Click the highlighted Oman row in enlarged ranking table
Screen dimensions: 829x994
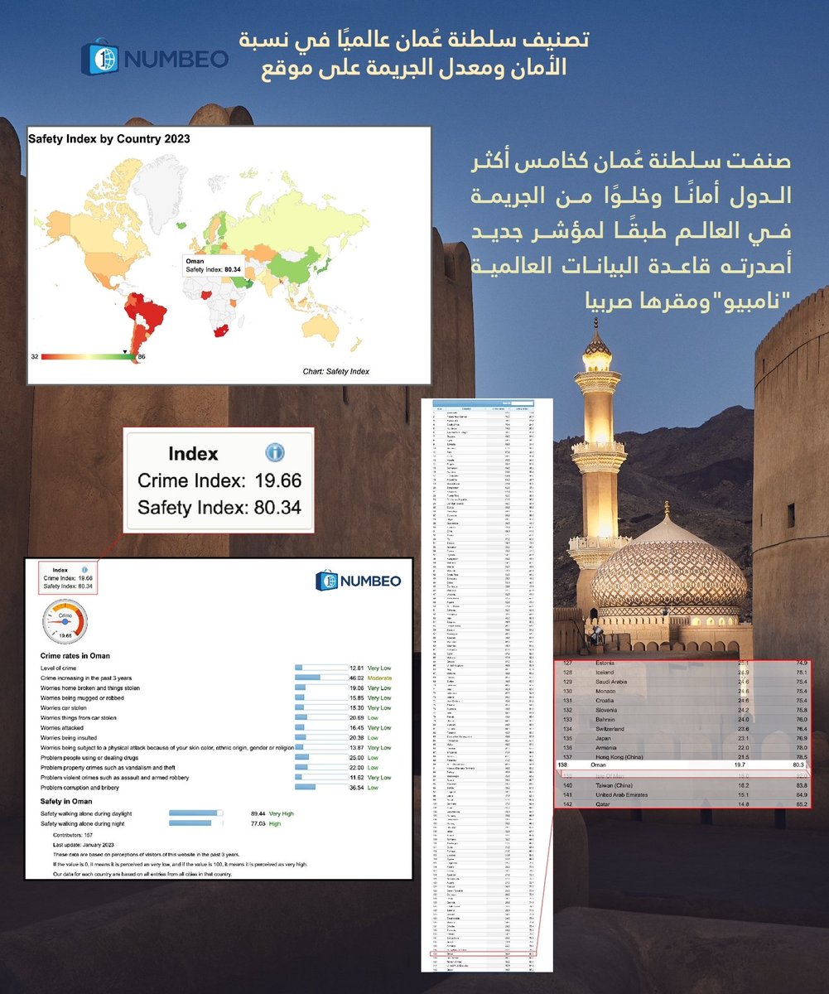[x=684, y=766]
